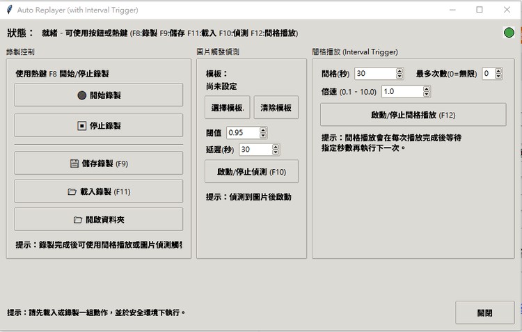Click 儲存錄製 (F9) save button
This screenshot has width=522, height=332.
click(98, 163)
